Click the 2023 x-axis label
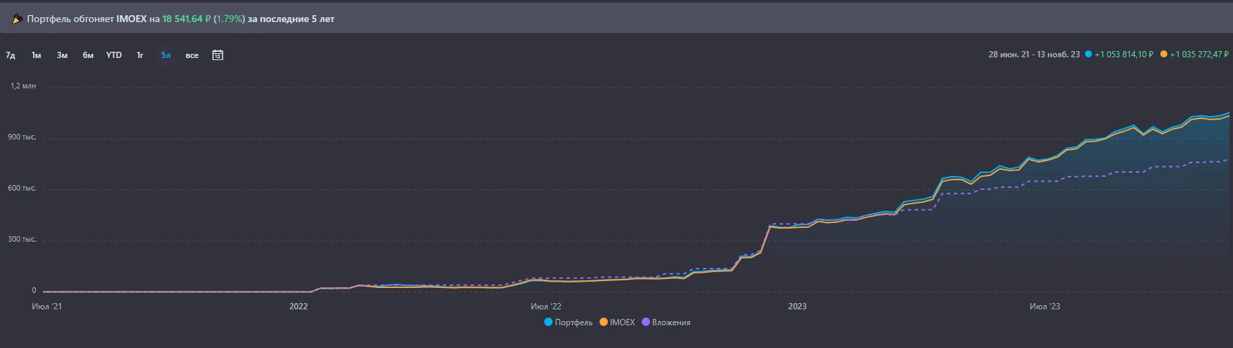This screenshot has width=1233, height=348. point(797,306)
